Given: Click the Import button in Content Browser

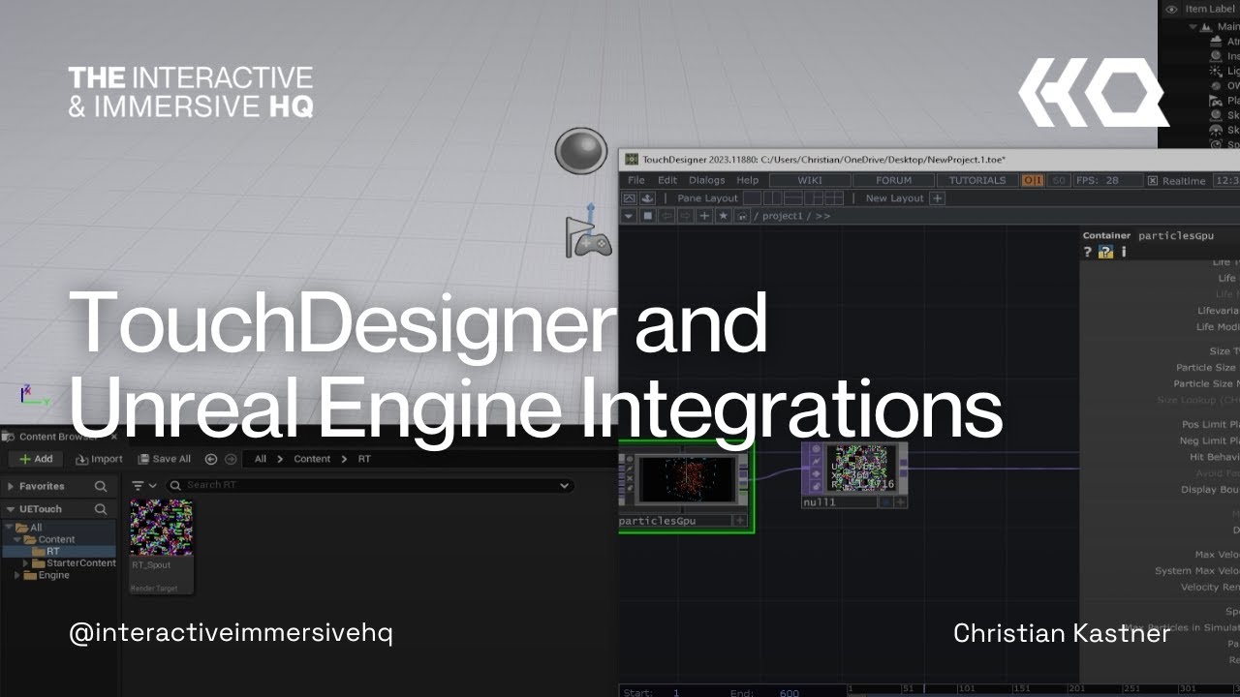Looking at the screenshot, I should click(99, 459).
